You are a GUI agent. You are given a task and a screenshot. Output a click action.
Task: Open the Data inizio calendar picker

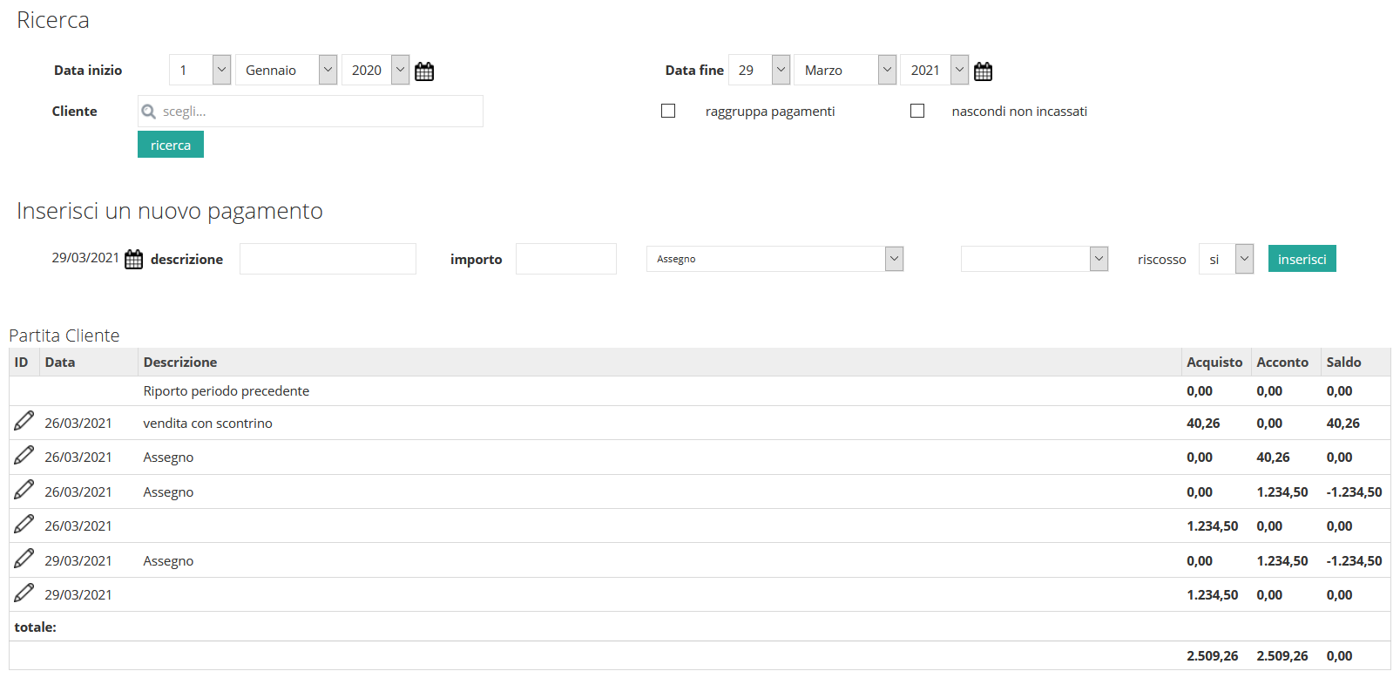(424, 71)
